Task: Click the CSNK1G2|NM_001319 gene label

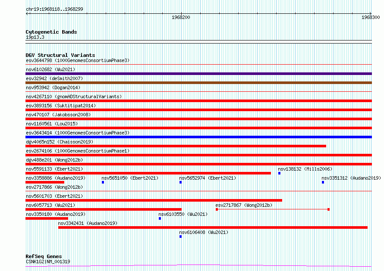Action: pos(48,262)
